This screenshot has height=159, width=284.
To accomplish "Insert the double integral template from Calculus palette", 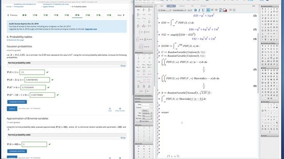I will point(144,39).
